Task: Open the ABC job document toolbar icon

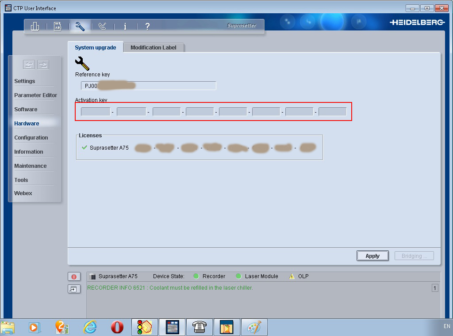Action: point(58,26)
